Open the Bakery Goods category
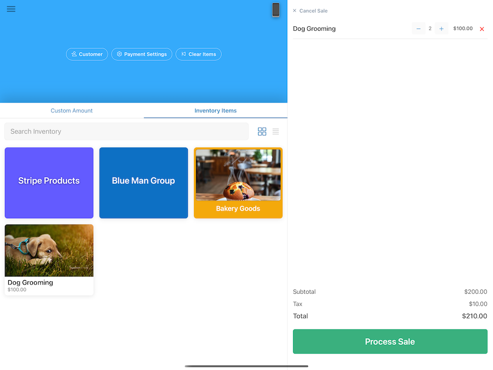The width and height of the screenshot is (493, 370). tap(238, 183)
